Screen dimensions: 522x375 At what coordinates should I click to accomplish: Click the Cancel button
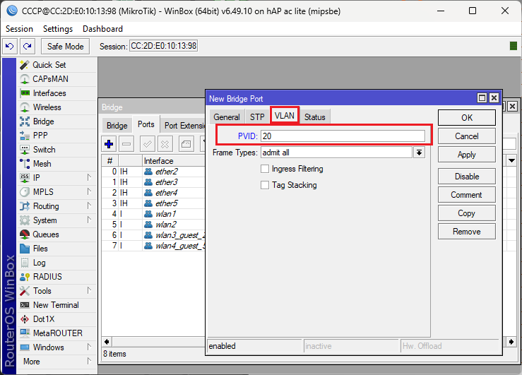click(x=467, y=136)
